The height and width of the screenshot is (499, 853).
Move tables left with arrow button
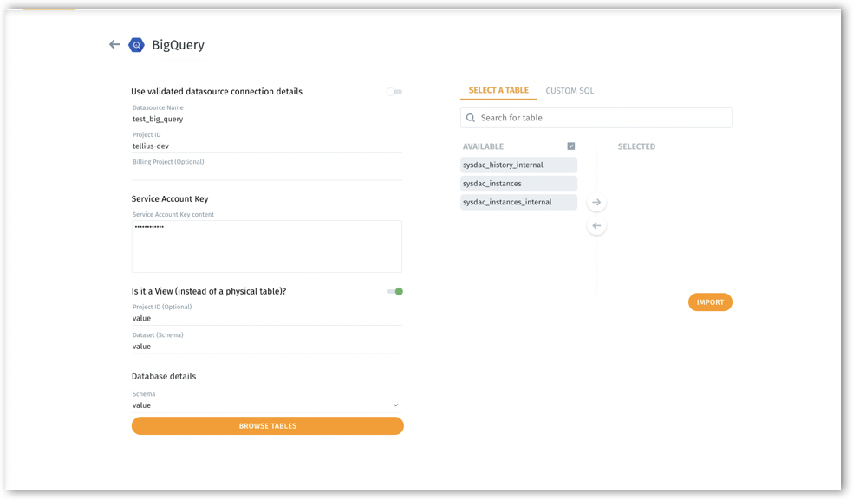click(596, 226)
